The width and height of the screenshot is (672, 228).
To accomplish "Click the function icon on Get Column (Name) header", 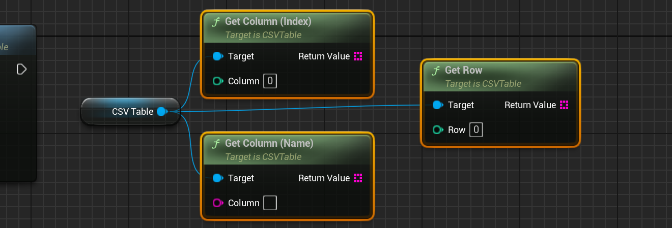I will 216,144.
